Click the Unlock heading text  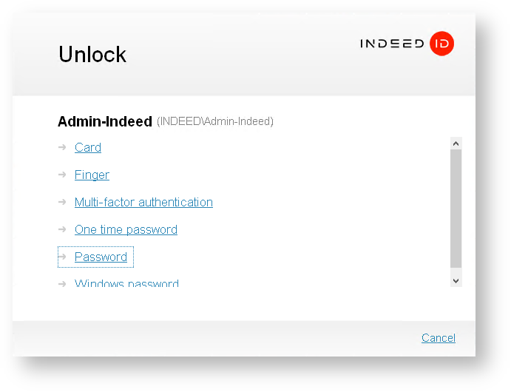(92, 54)
